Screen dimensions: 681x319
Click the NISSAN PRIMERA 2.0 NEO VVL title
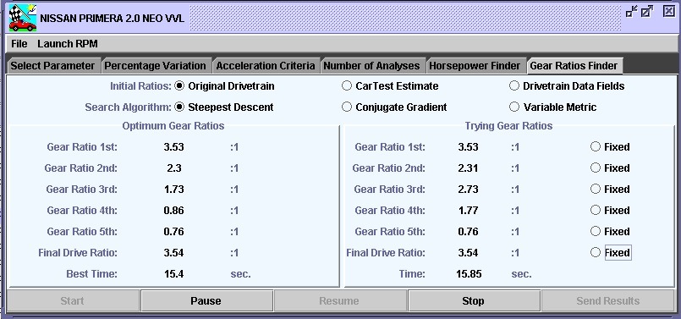coord(112,19)
